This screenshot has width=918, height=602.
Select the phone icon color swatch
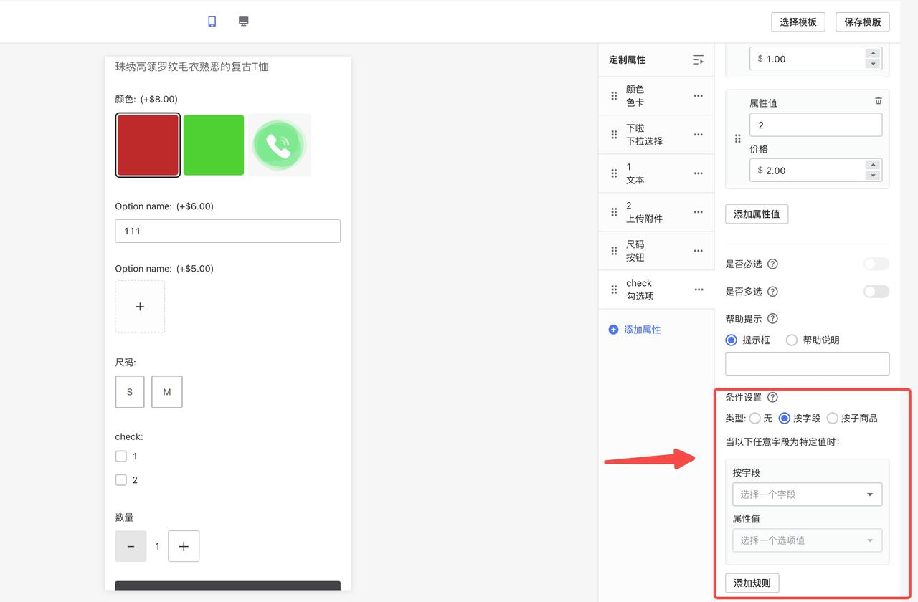[280, 145]
